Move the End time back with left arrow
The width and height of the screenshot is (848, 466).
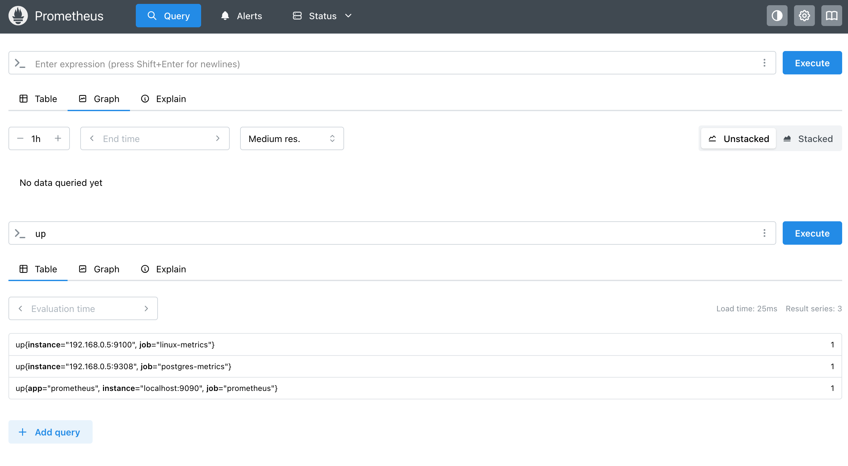coord(92,138)
